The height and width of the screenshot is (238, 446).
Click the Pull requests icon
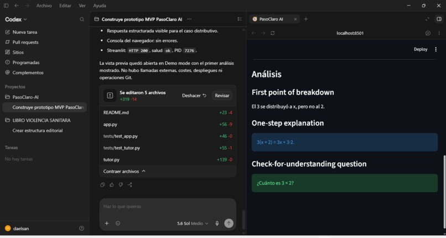tap(7, 42)
